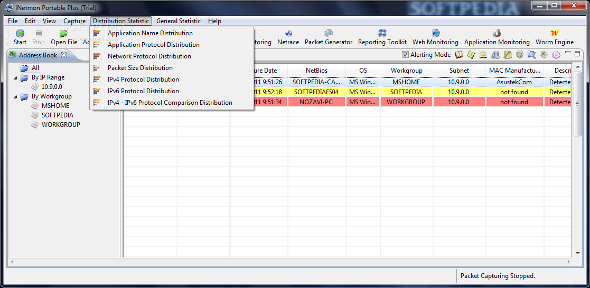This screenshot has height=288, width=590.
Task: Select the IPv6 Protocol Distribution entry
Action: coord(172,91)
